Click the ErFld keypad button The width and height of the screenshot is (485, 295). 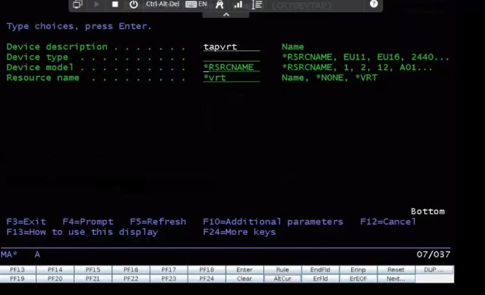[x=320, y=279]
